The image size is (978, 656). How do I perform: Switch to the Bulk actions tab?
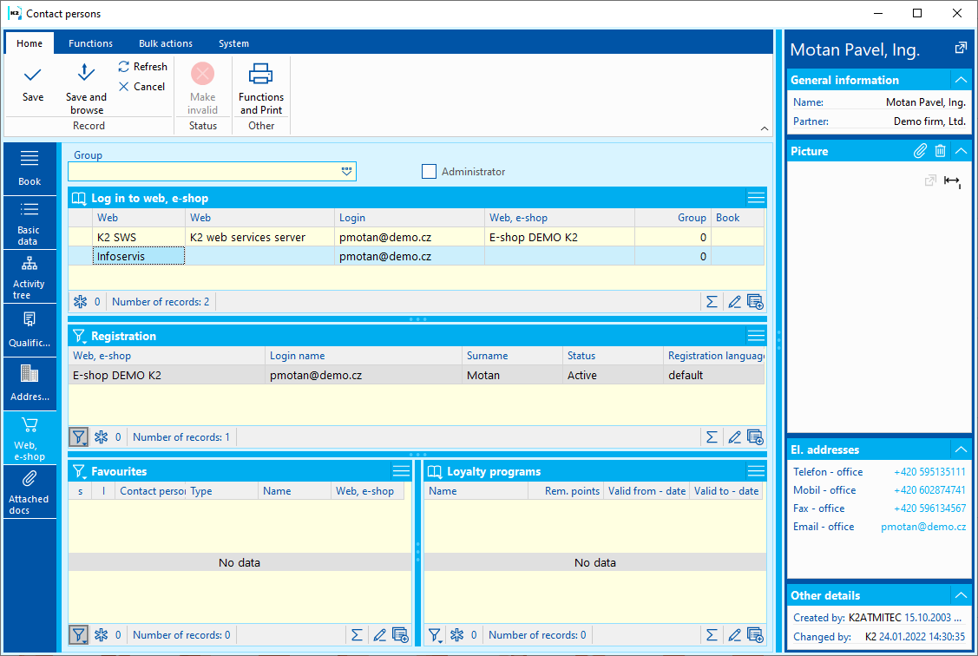(166, 43)
